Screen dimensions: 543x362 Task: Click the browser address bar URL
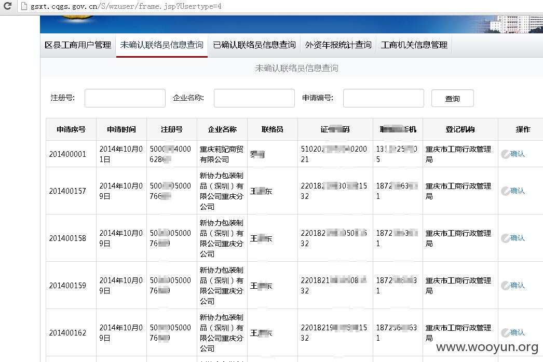pos(126,6)
